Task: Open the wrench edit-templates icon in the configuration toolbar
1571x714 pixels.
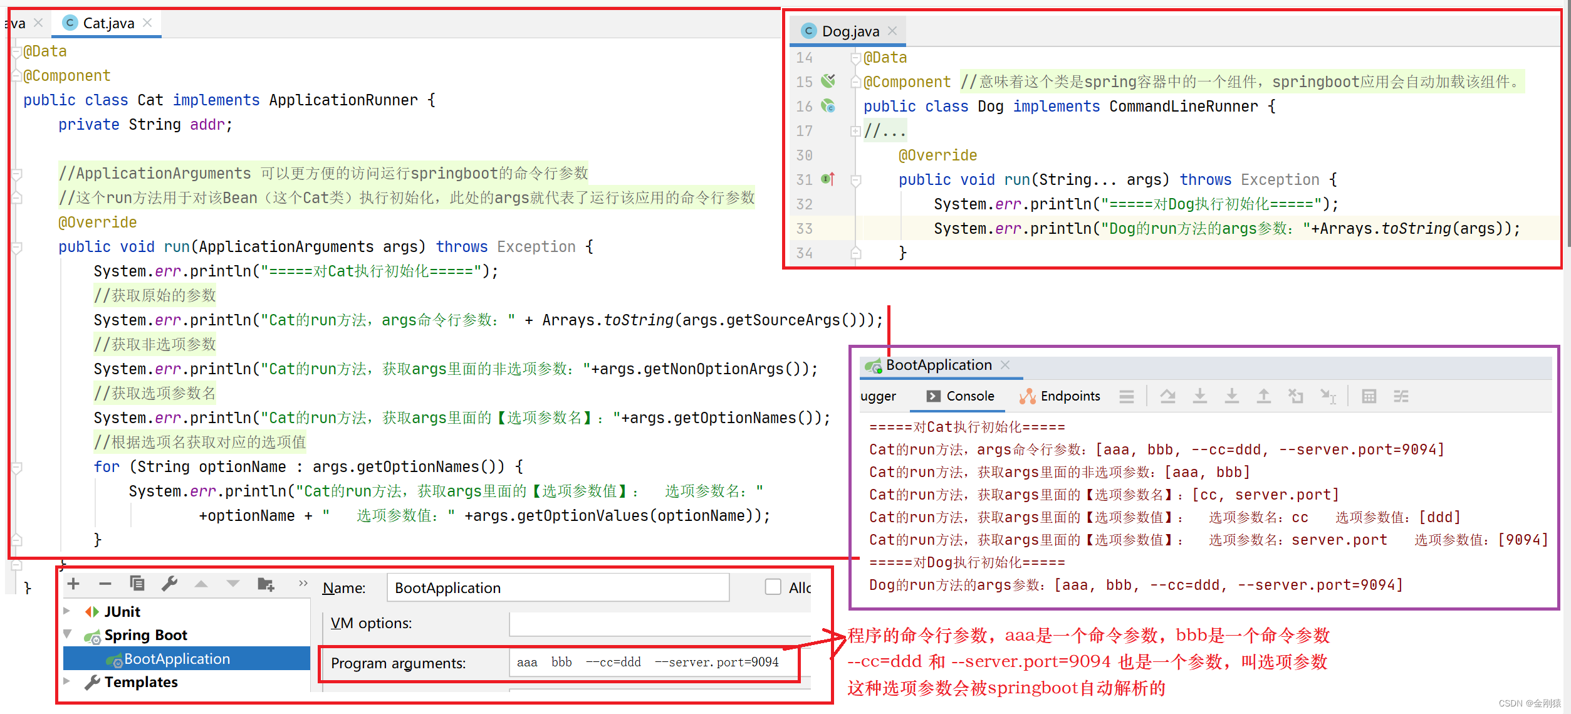Action: tap(169, 584)
